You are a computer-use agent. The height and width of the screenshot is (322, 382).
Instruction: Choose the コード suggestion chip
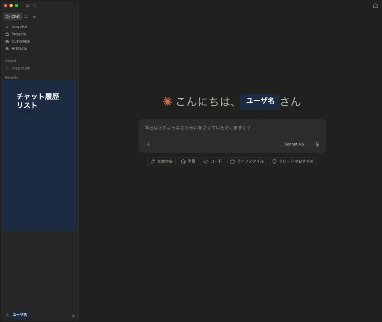(x=213, y=161)
